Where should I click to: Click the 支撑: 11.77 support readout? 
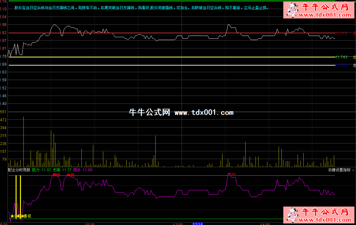tap(62, 170)
